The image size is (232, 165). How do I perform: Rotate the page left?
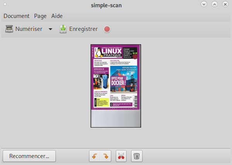point(95,156)
